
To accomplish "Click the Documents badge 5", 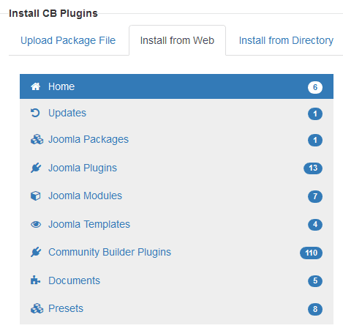I will (x=315, y=281).
